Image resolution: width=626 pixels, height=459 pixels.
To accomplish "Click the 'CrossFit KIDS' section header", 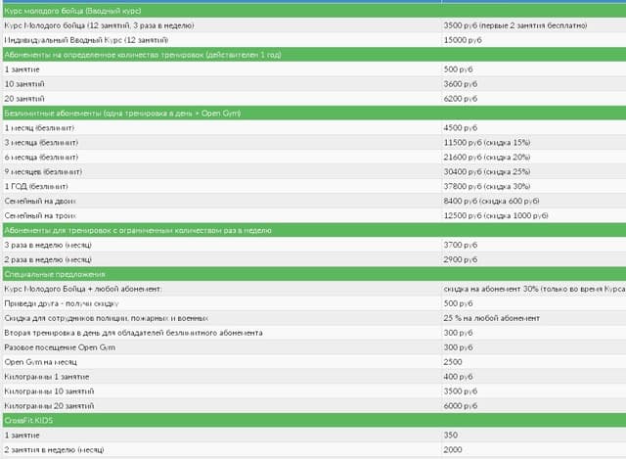I will pyautogui.click(x=314, y=421).
